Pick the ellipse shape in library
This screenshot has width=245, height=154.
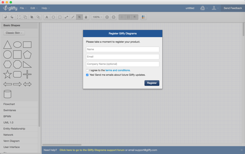[17, 45]
